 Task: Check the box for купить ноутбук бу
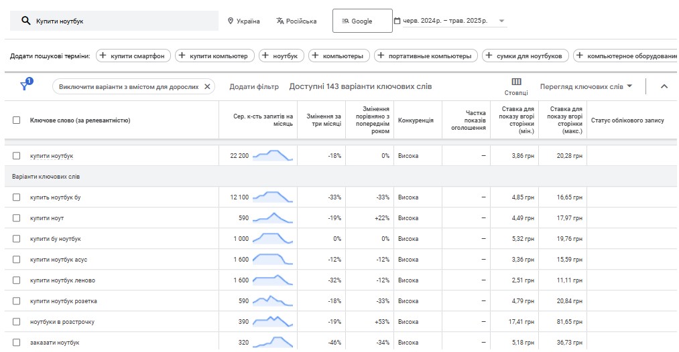17,197
